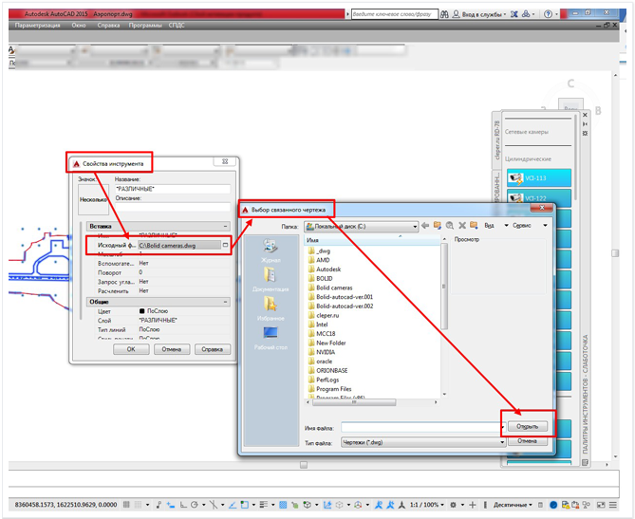Click the binoculars search icon in title bar
This screenshot has height=519, width=635.
coord(444,14)
